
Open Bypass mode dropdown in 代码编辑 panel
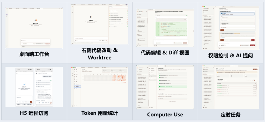pyautogui.click(x=158, y=43)
